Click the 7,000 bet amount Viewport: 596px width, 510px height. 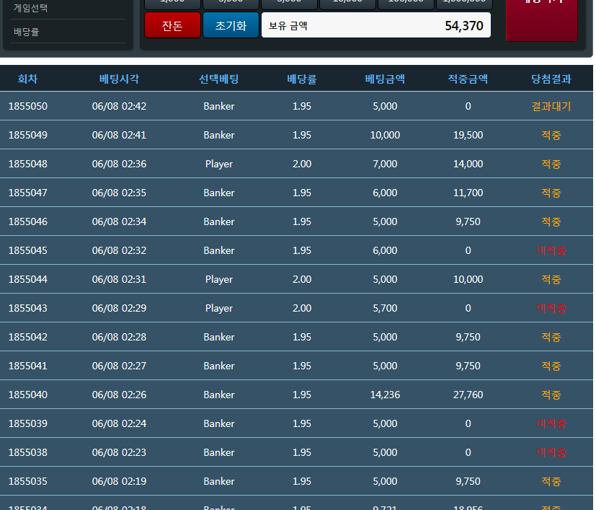point(385,164)
